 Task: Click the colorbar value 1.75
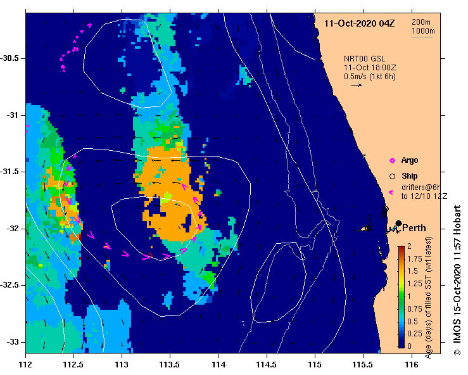415,259
